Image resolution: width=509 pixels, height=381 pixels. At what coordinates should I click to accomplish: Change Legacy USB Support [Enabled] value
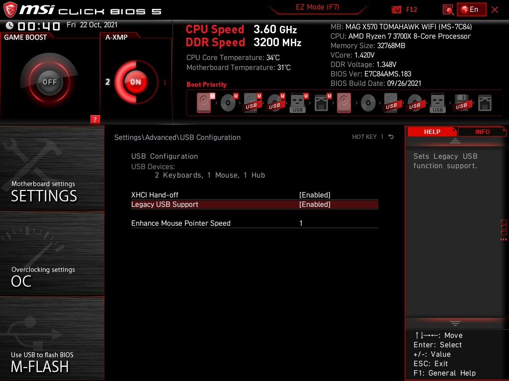[315, 204]
